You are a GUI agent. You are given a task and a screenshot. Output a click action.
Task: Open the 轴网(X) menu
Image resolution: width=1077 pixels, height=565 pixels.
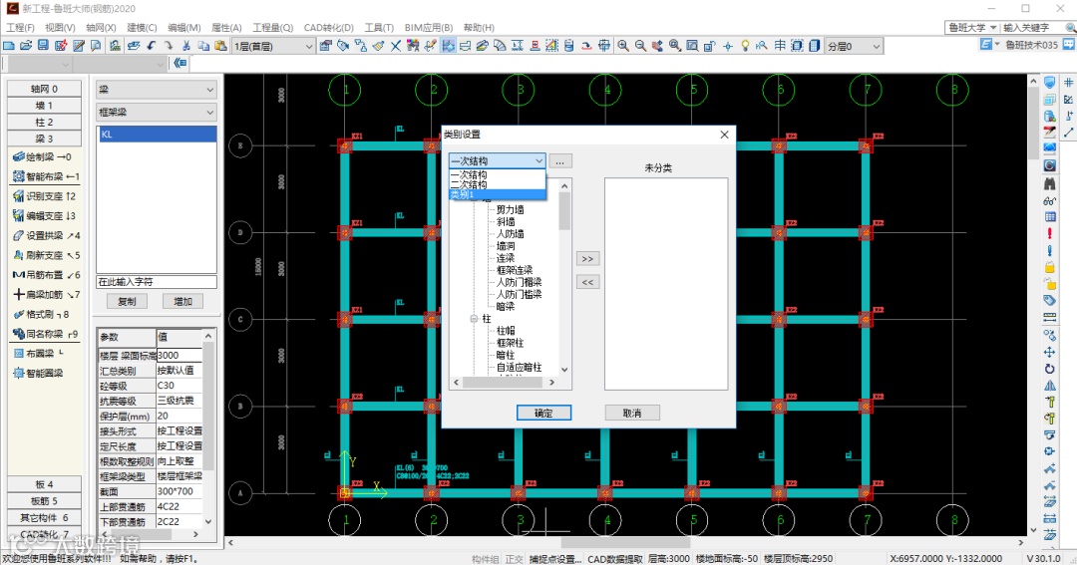101,28
